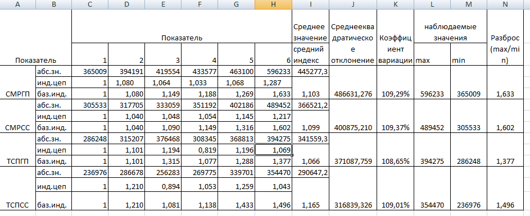Select column header I
The width and height of the screenshot is (530, 216).
(310, 4)
